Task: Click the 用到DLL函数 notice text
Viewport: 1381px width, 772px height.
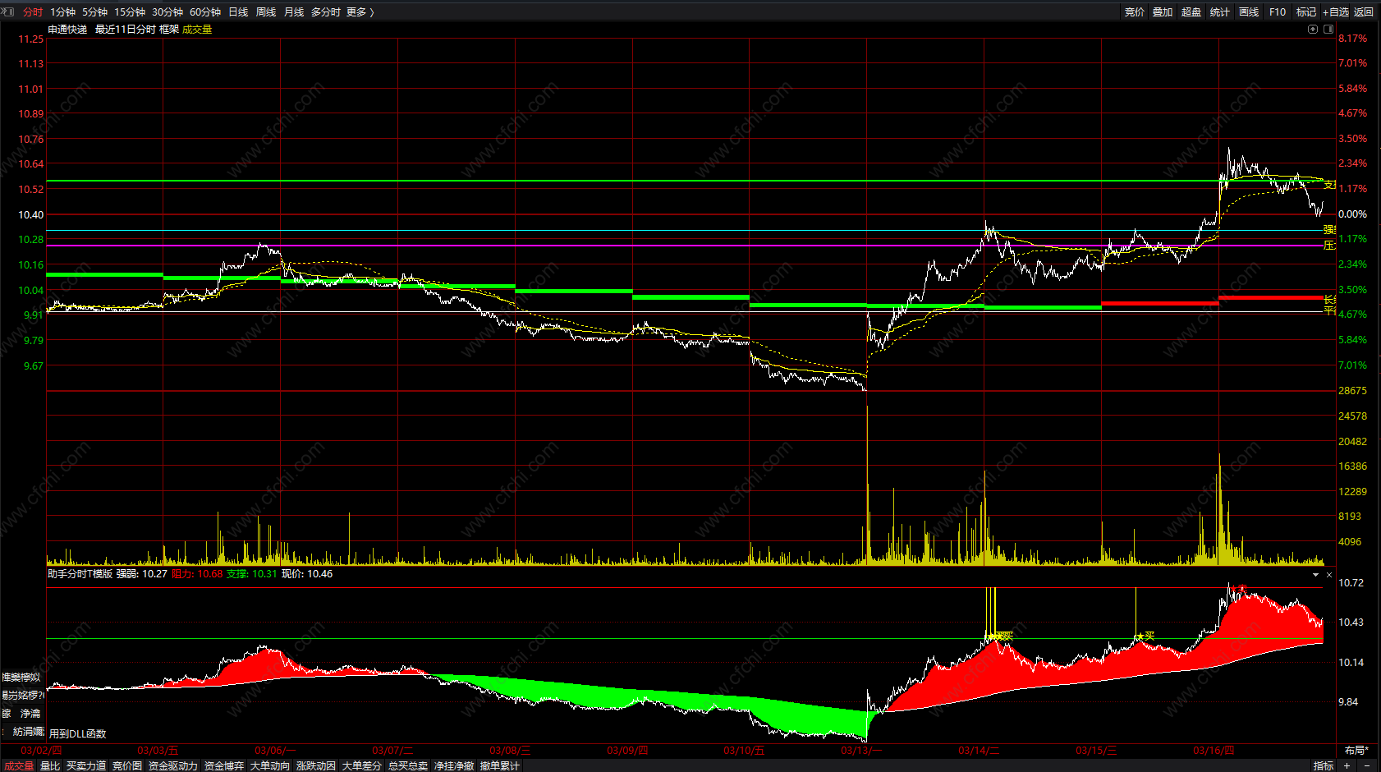Action: click(78, 734)
